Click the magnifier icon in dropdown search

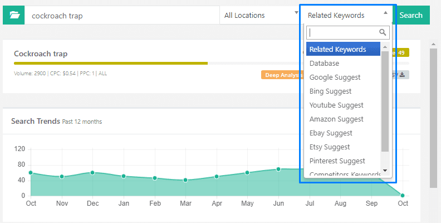(x=382, y=32)
